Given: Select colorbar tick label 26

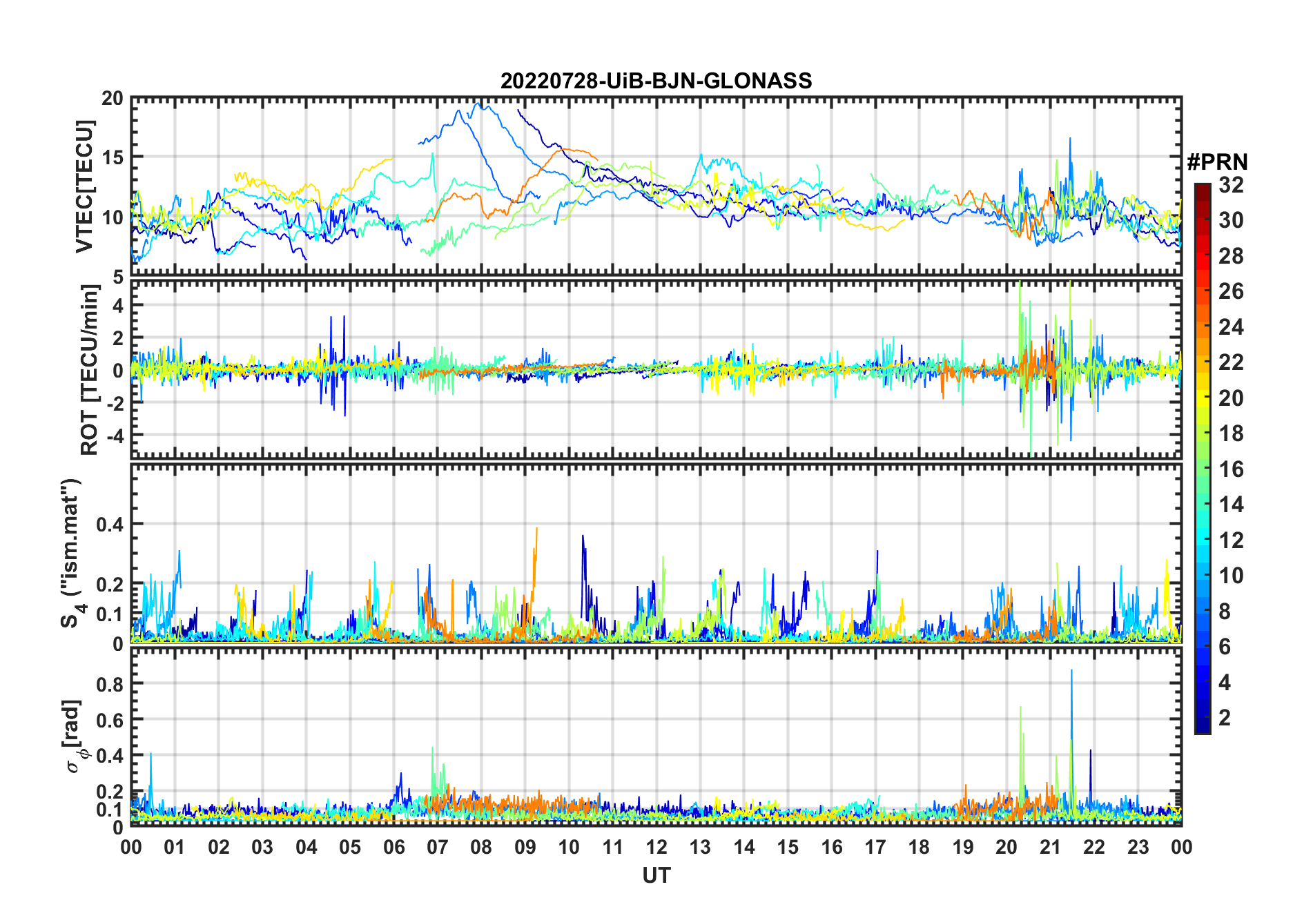Looking at the screenshot, I should pyautogui.click(x=1231, y=291).
